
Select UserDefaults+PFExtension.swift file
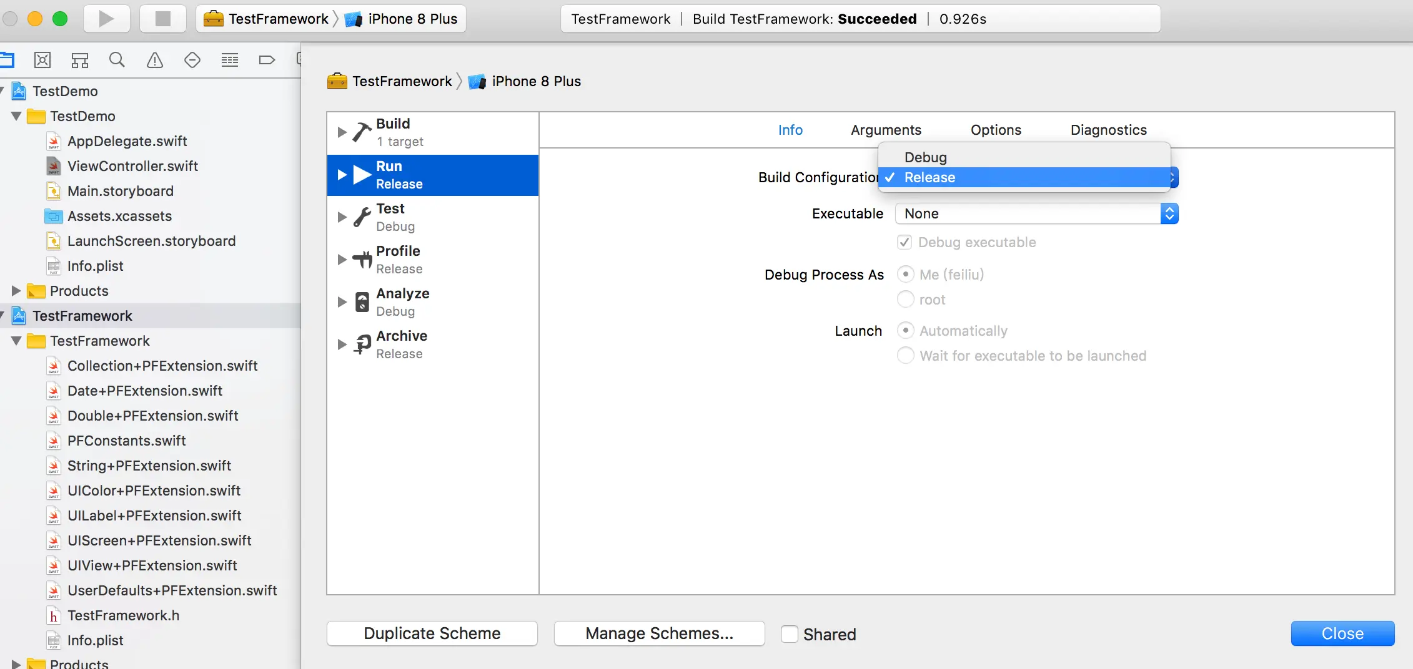click(x=172, y=590)
